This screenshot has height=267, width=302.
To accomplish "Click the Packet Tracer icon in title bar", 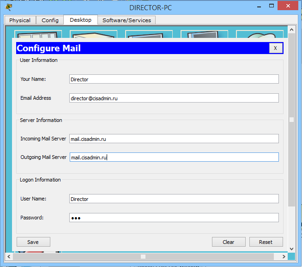I will coord(8,7).
